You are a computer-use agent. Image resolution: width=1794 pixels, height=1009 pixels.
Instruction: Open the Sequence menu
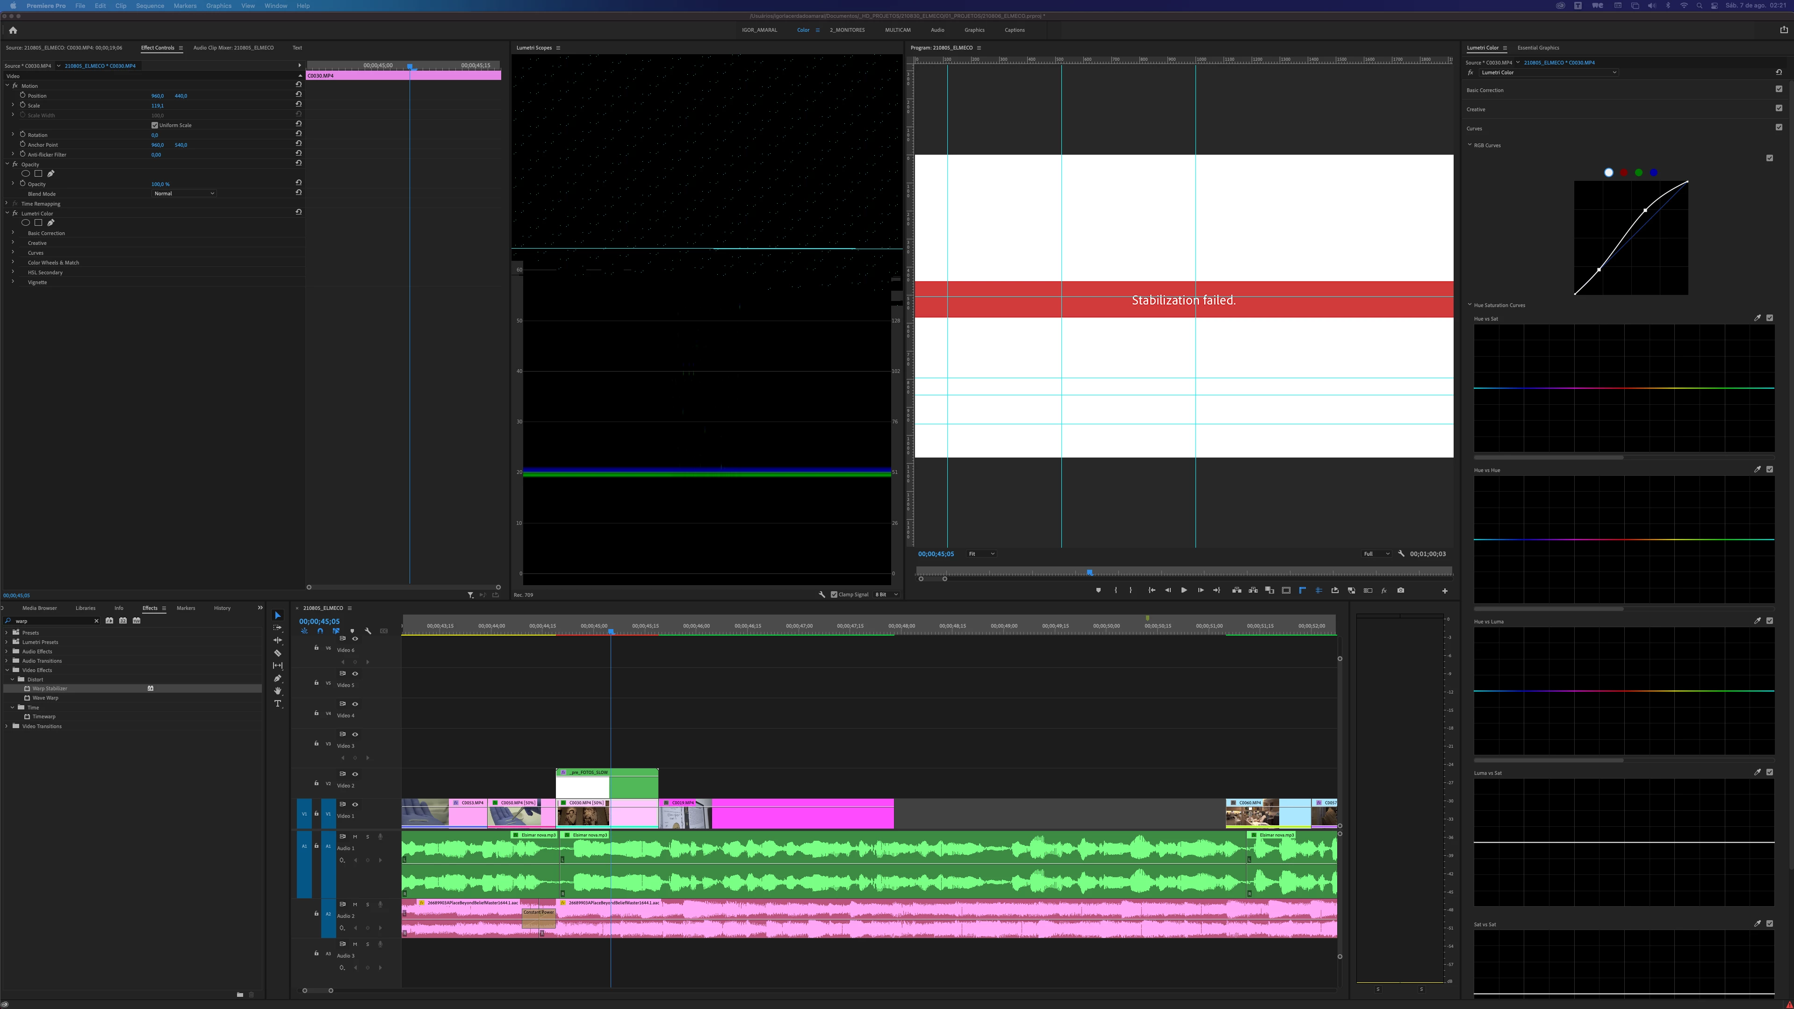coord(150,6)
